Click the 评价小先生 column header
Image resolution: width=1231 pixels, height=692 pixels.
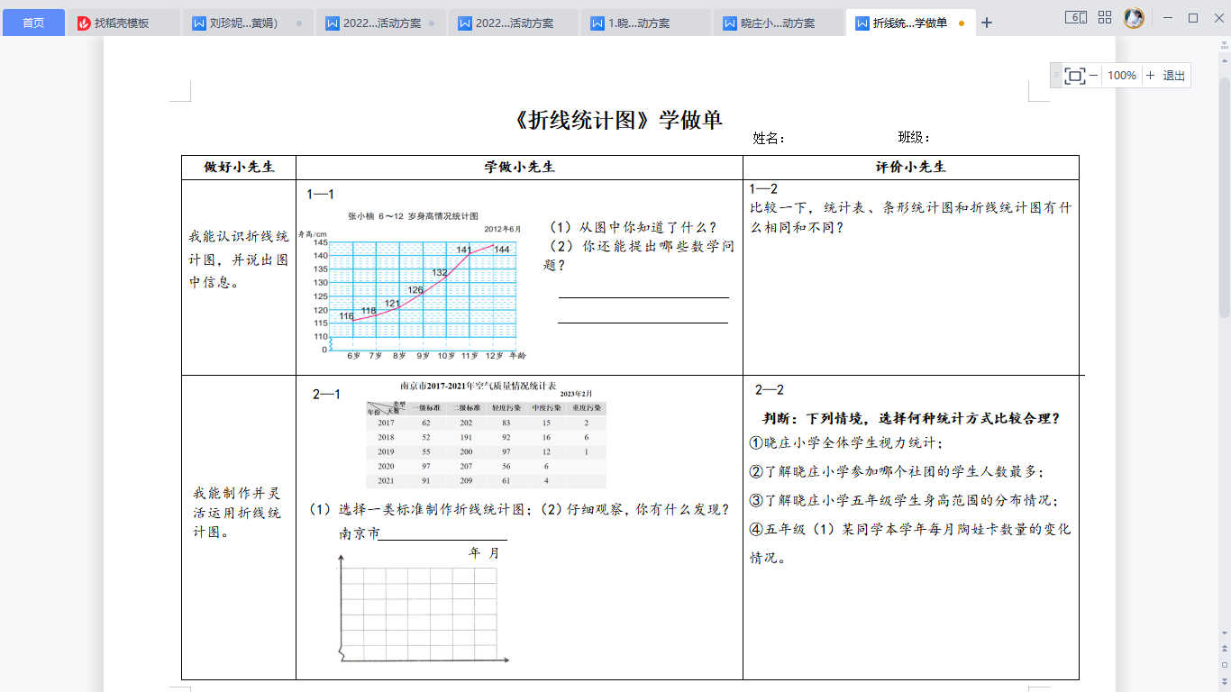(910, 167)
